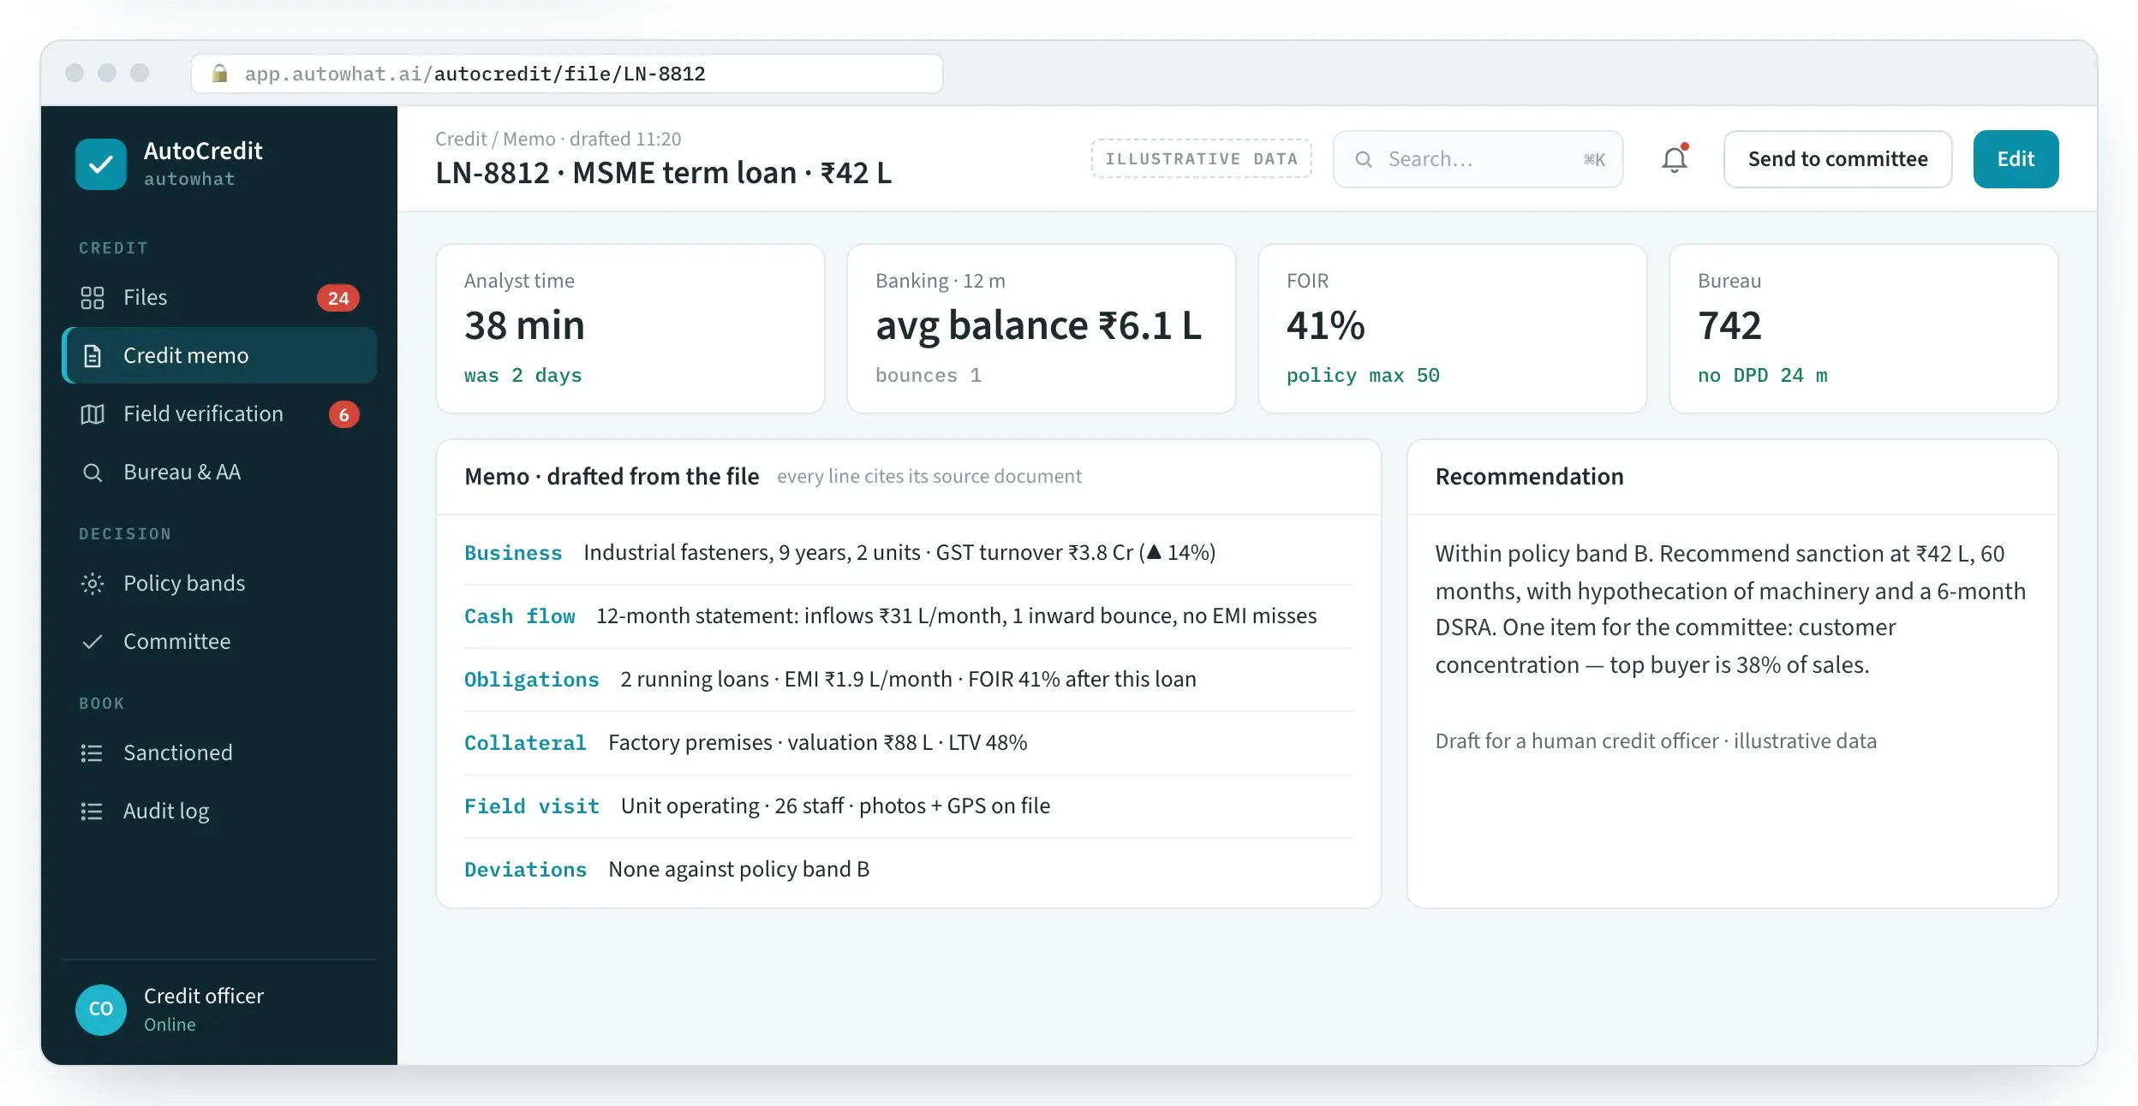This screenshot has height=1106, width=2138.
Task: Click the Committee checkmark icon
Action: pos(92,642)
